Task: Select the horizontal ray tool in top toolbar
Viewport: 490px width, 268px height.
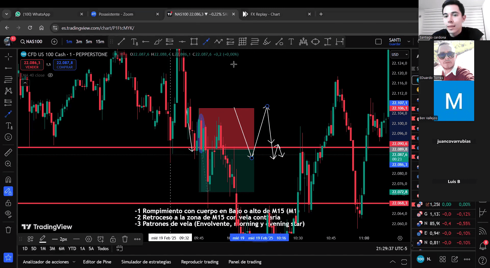Action: click(146, 42)
